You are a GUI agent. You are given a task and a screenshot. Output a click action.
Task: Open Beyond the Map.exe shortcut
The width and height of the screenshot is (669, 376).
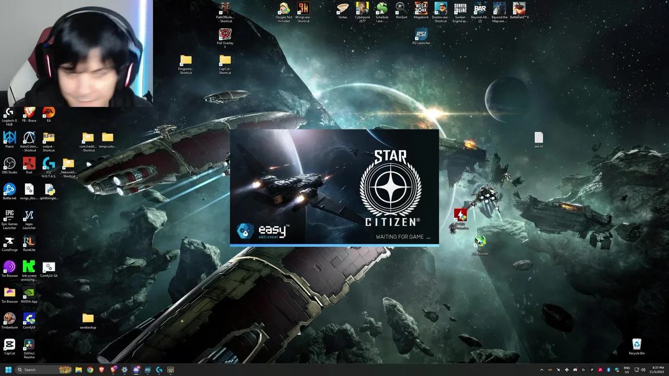point(500,12)
